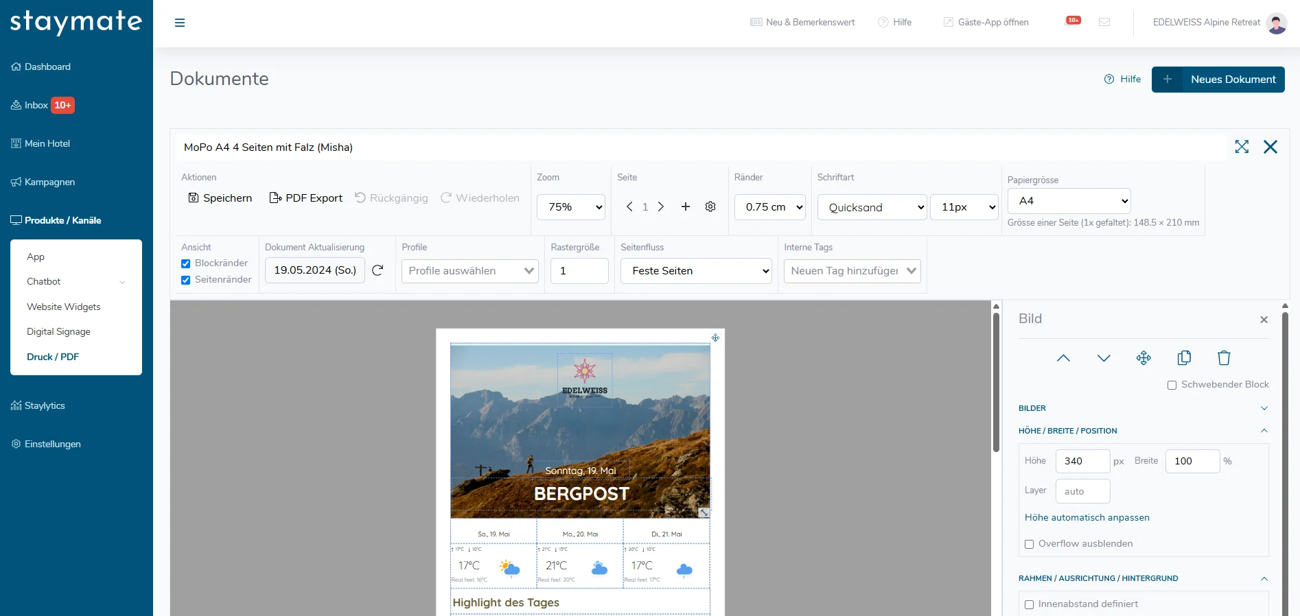Click Speichern button
The width and height of the screenshot is (1300, 616).
click(x=220, y=198)
